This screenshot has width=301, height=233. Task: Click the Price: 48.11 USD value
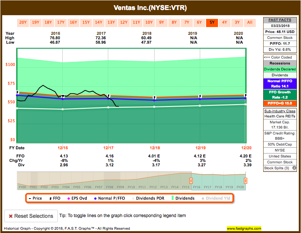[280, 31]
